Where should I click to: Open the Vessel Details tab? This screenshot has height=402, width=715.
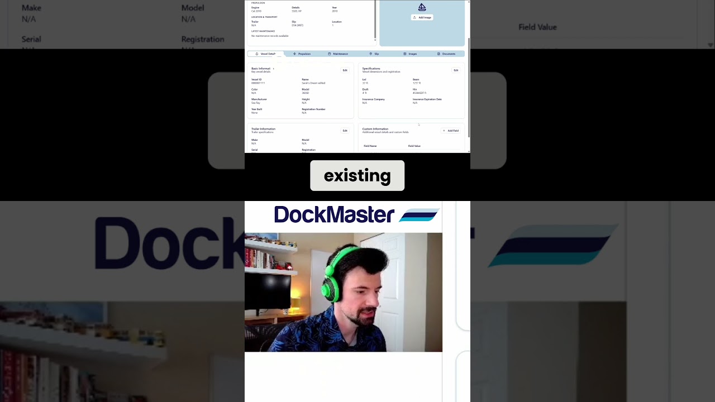coord(266,54)
